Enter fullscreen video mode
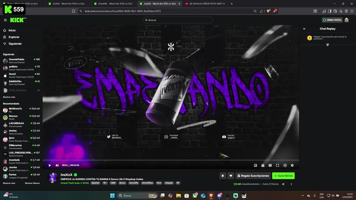 [278, 165]
